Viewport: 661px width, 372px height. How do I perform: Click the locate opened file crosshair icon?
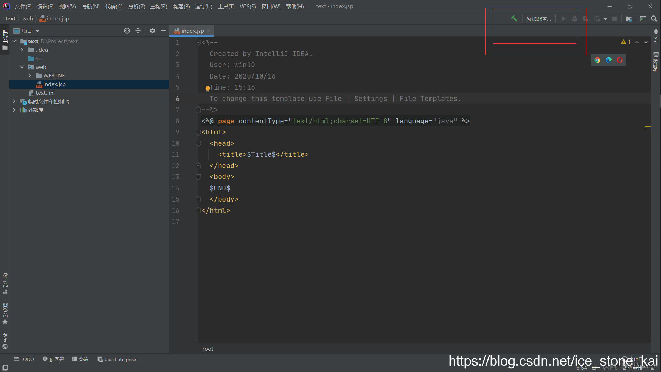point(127,31)
